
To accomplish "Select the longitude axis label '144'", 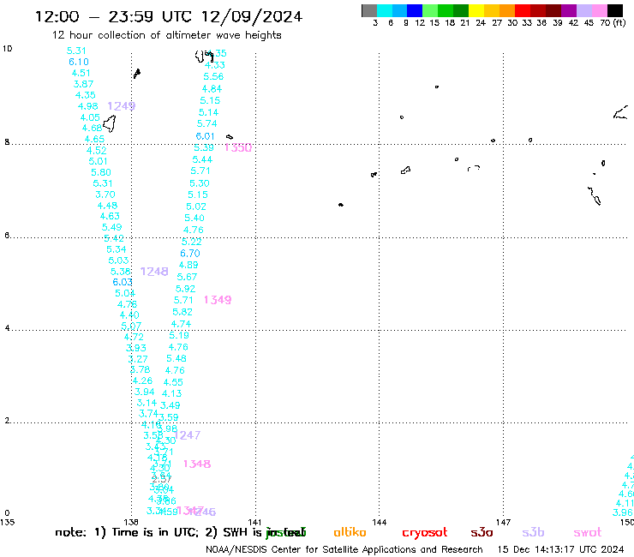I will [x=380, y=523].
